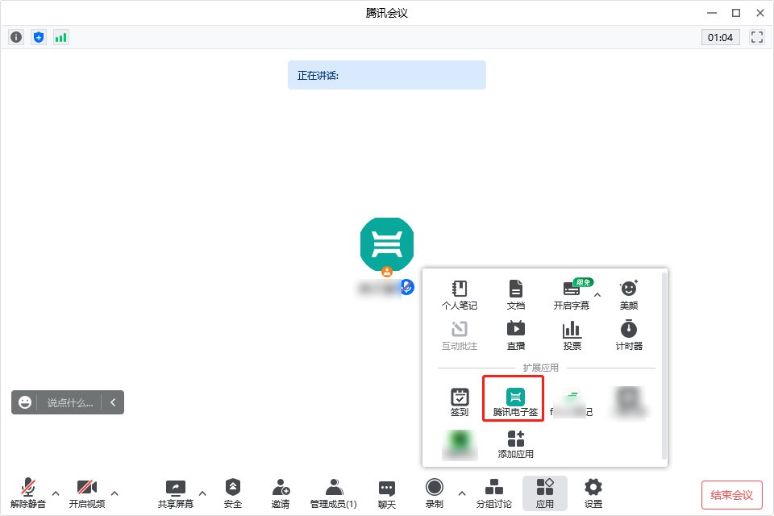This screenshot has height=516, width=774.
Task: Start sharing screen via 共享屏幕
Action: [x=175, y=493]
